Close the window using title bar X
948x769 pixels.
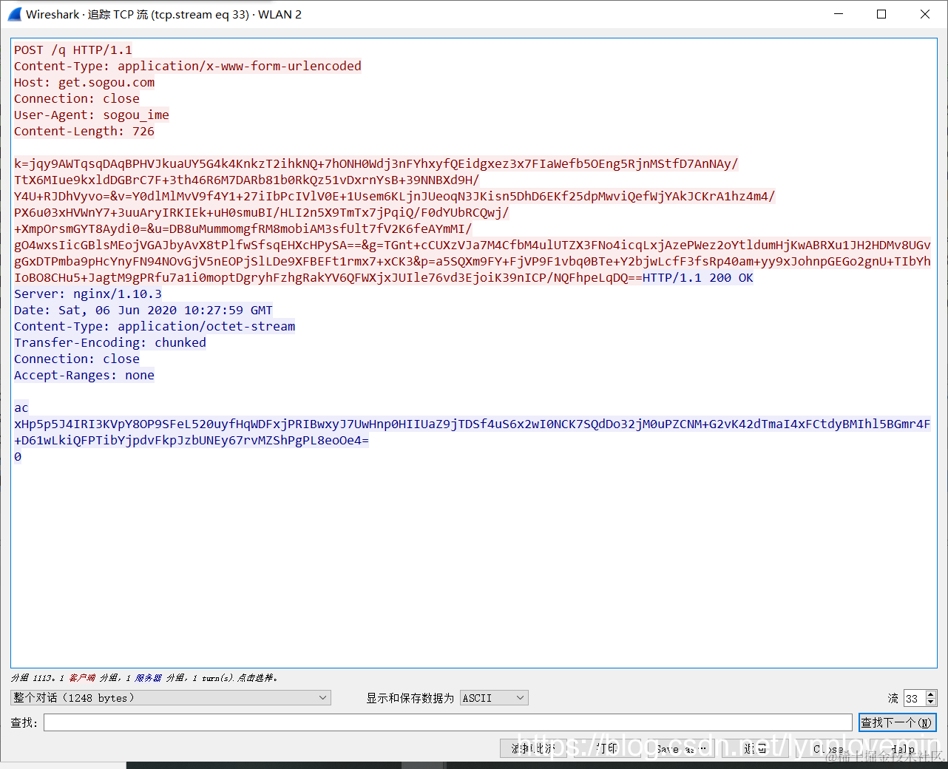pyautogui.click(x=925, y=14)
